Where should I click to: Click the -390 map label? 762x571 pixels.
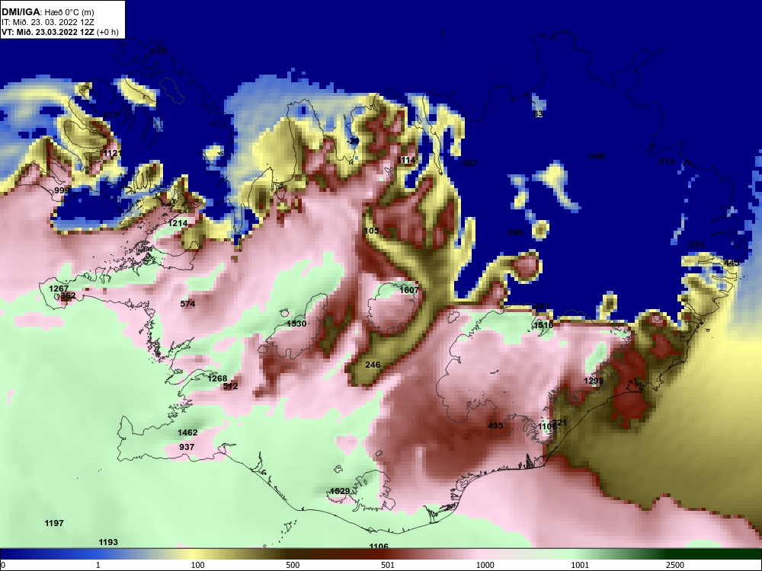tap(514, 232)
